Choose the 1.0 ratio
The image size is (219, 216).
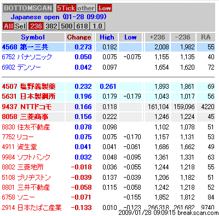point(97,26)
